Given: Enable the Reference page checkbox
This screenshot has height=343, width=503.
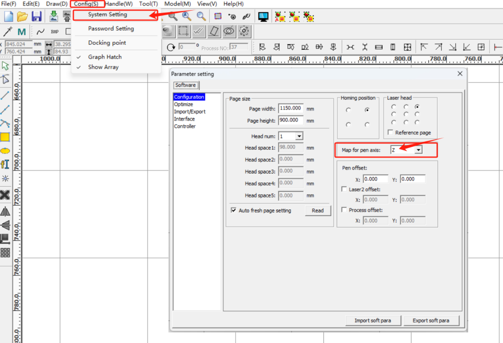Looking at the screenshot, I should [x=390, y=132].
